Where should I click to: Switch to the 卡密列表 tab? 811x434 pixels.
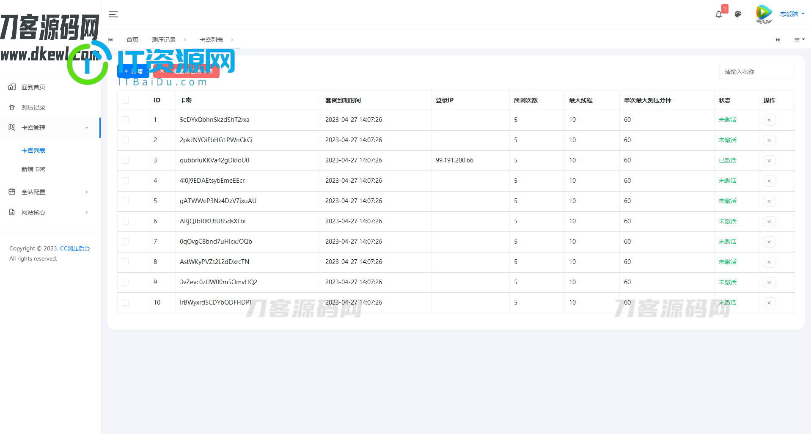tap(211, 40)
